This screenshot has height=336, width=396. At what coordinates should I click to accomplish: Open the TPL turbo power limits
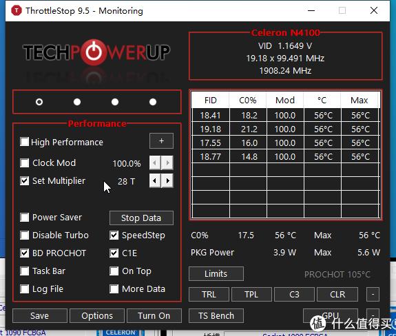251,295
